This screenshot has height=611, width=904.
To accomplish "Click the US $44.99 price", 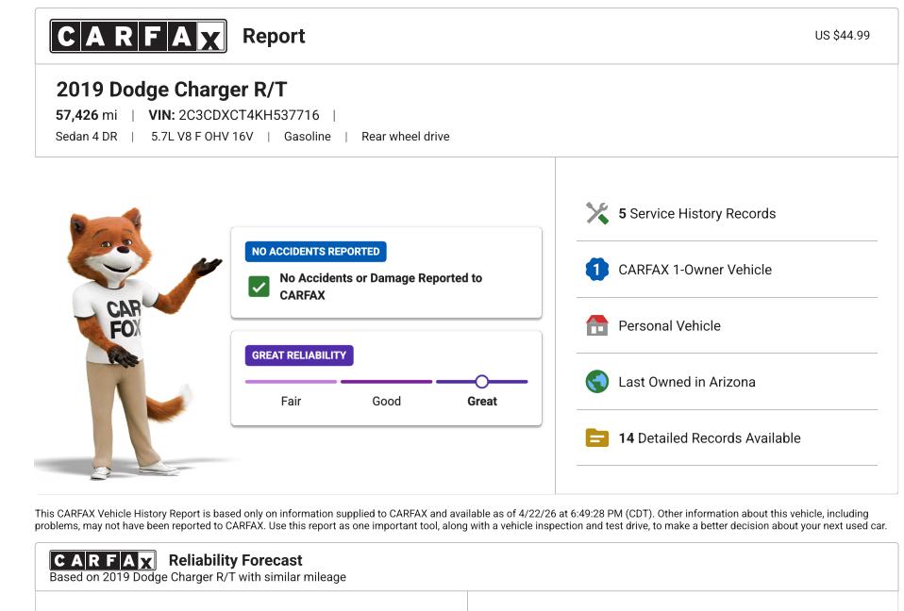I will coord(842,35).
